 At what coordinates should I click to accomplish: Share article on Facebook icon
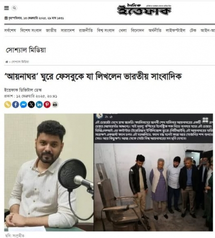click(16, 105)
